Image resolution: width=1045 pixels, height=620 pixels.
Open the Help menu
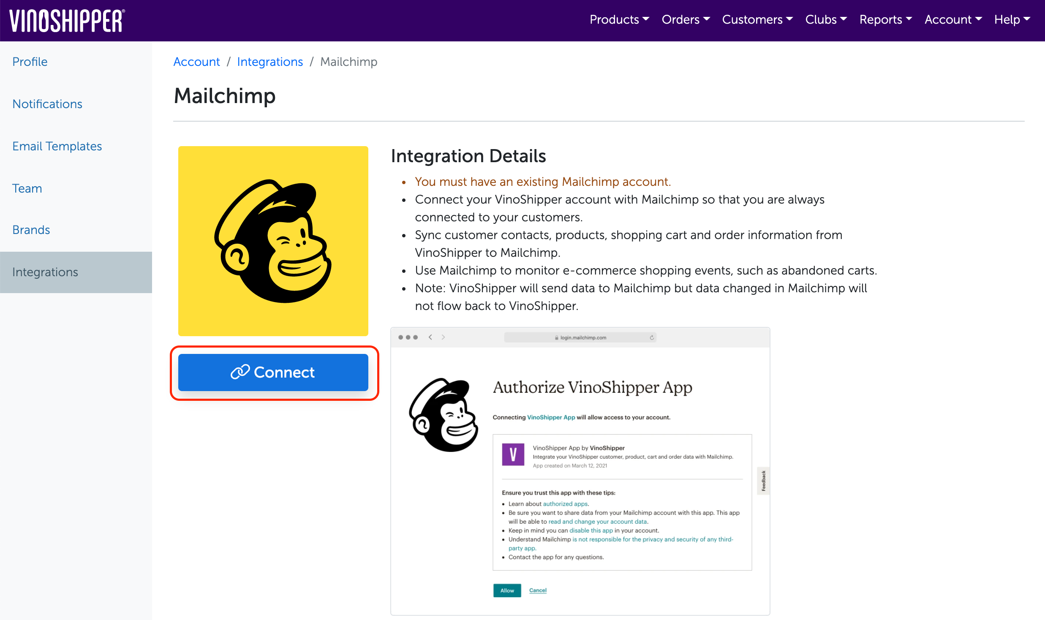pos(1012,19)
